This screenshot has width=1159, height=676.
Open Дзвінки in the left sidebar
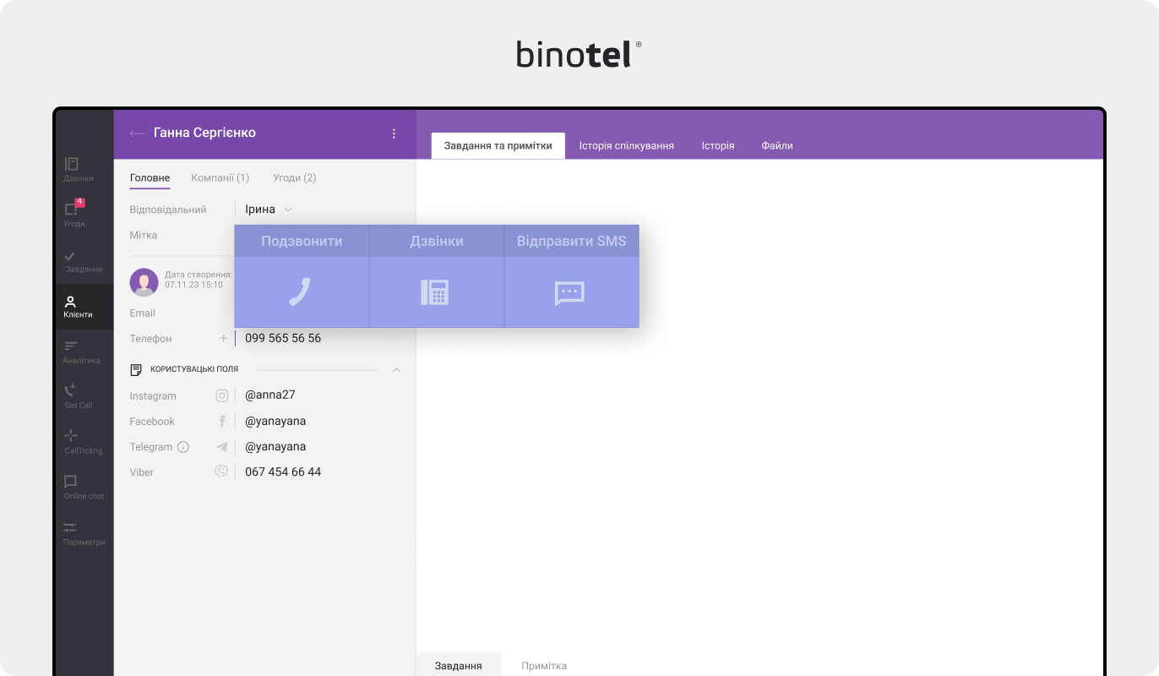coord(79,169)
